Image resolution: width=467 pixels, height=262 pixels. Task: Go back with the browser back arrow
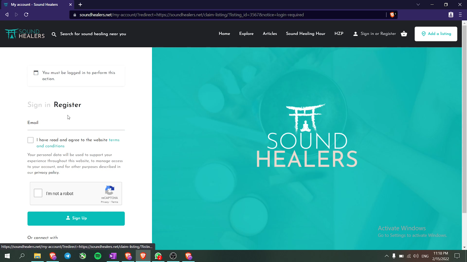[x=7, y=15]
